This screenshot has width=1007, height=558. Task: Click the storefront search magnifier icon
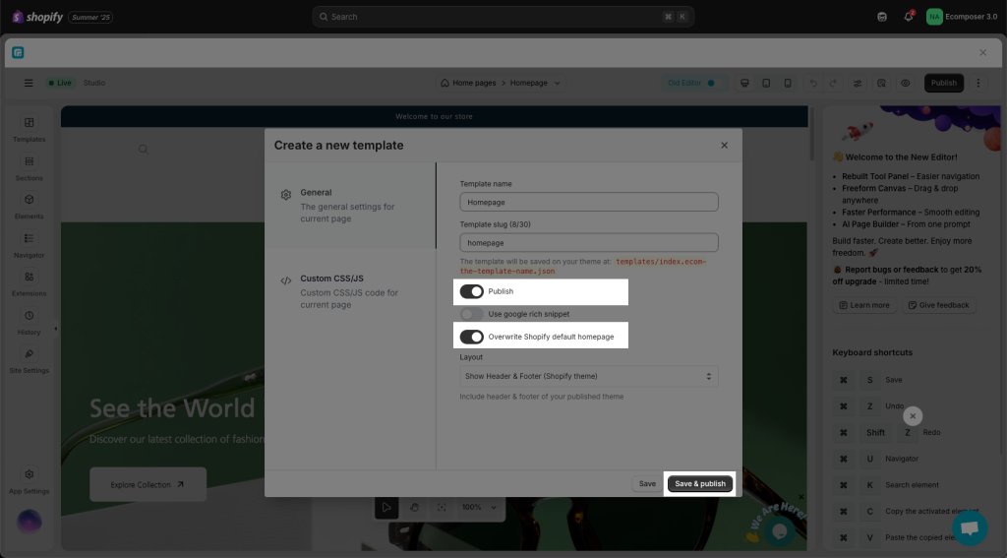coord(144,150)
